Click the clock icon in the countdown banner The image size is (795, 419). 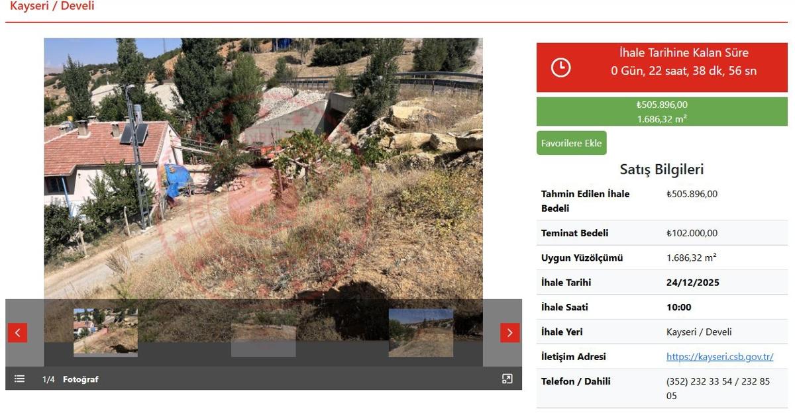[x=560, y=68]
